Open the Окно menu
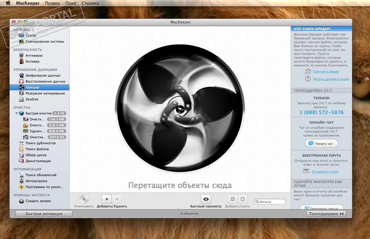Viewport: 370px width, 239px height. point(70,3)
